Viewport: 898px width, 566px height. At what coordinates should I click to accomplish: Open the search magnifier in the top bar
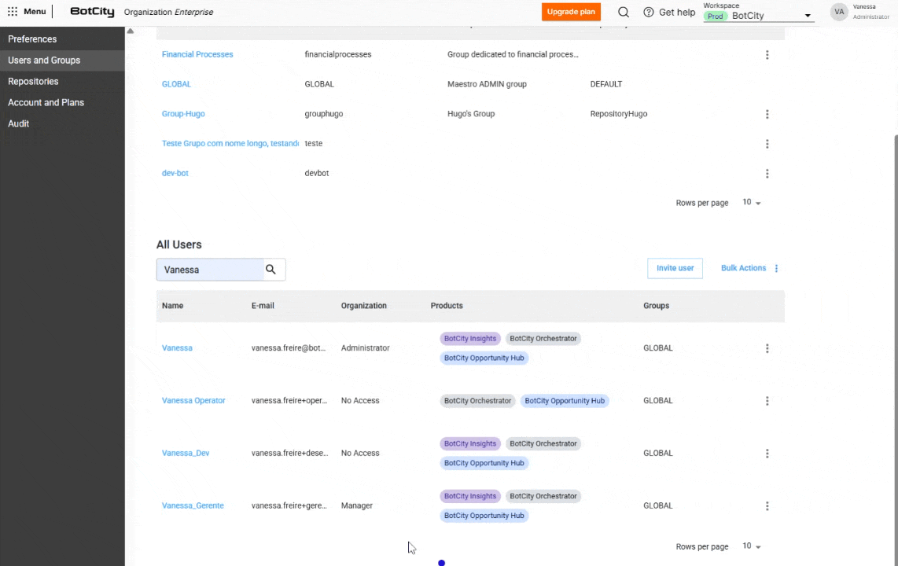624,12
